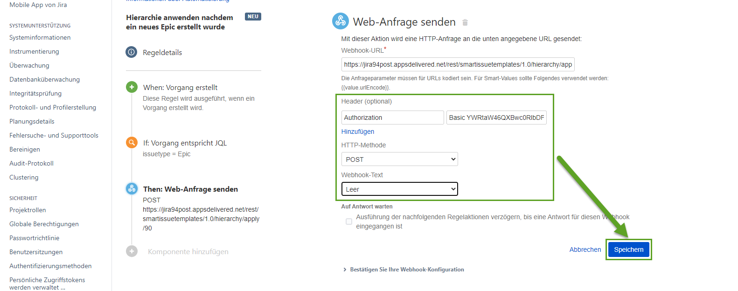
Task: Open Audit-Protokoll in the sidebar
Action: (31, 163)
